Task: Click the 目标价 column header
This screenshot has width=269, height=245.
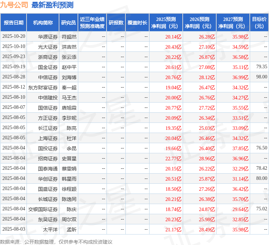Action: 259,23
